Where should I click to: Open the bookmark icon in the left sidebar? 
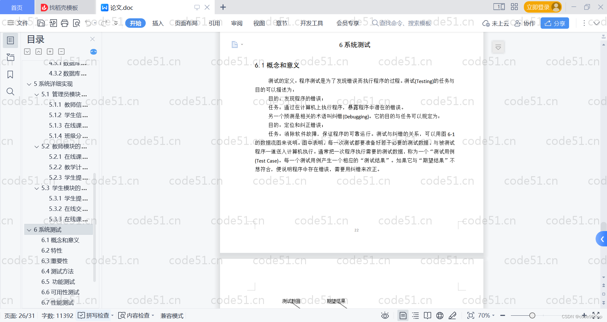(x=10, y=75)
